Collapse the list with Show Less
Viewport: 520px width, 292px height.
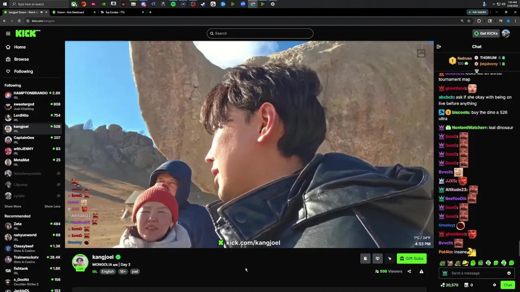tap(52, 206)
